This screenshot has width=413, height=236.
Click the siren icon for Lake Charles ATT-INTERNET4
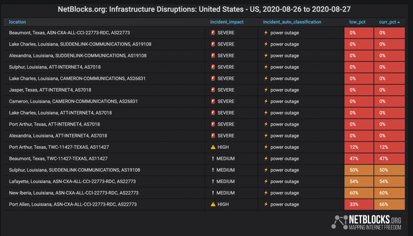[x=213, y=113]
